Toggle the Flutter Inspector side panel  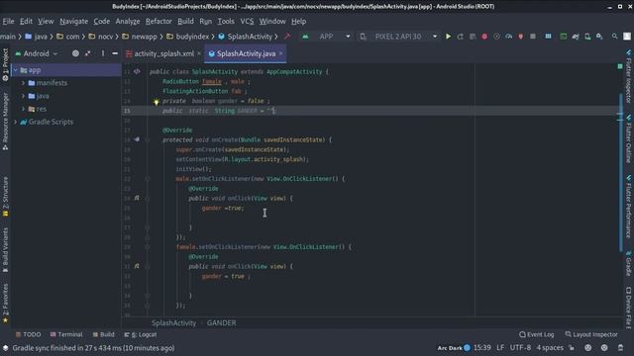[628, 76]
